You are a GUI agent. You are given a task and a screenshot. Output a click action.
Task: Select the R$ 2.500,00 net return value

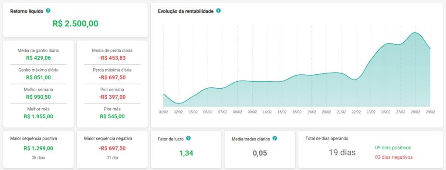(x=75, y=23)
